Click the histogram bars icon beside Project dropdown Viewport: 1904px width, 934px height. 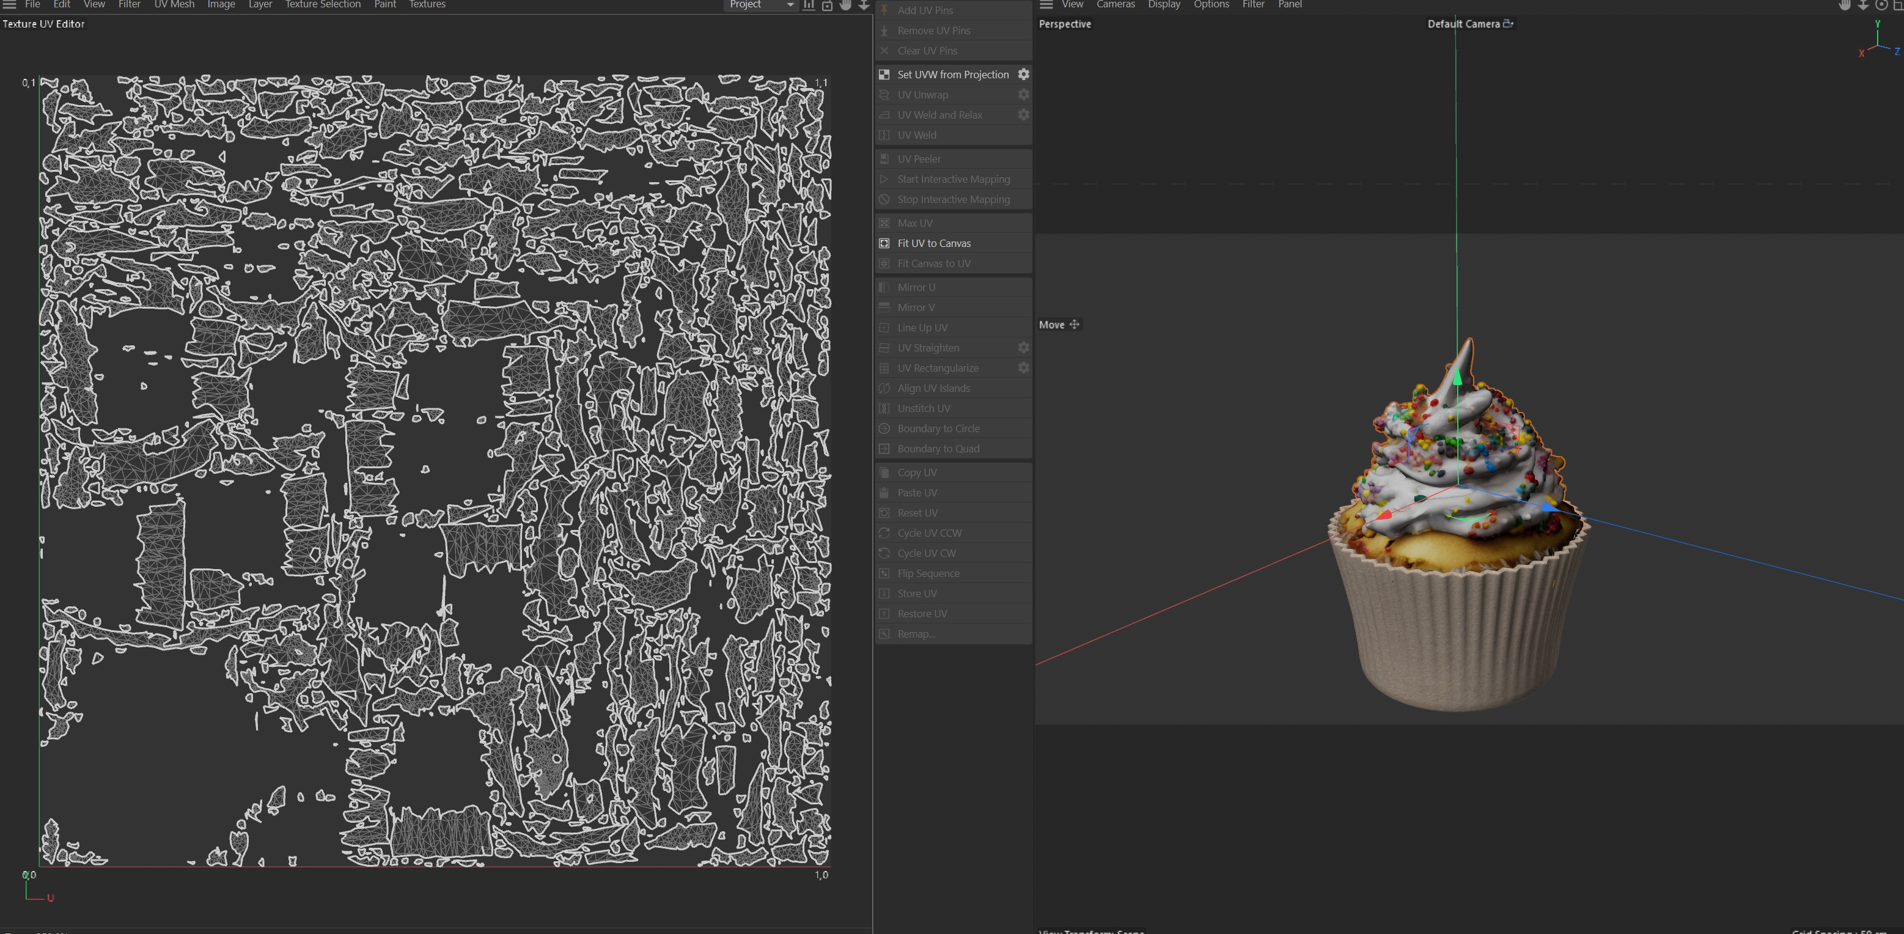point(809,4)
